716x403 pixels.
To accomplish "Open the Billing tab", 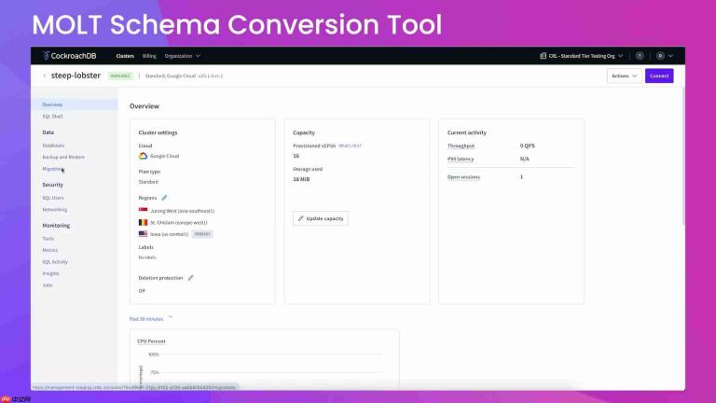I will [149, 56].
